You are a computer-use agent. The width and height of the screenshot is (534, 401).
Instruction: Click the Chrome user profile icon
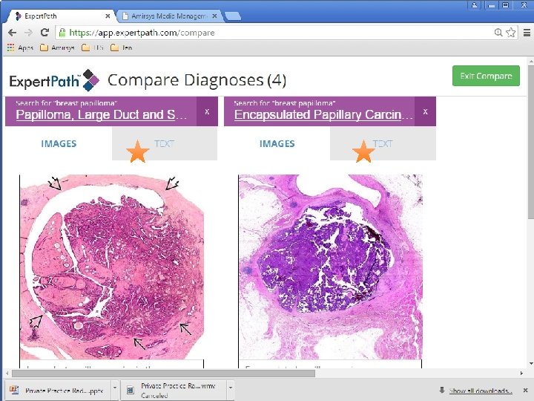click(475, 4)
